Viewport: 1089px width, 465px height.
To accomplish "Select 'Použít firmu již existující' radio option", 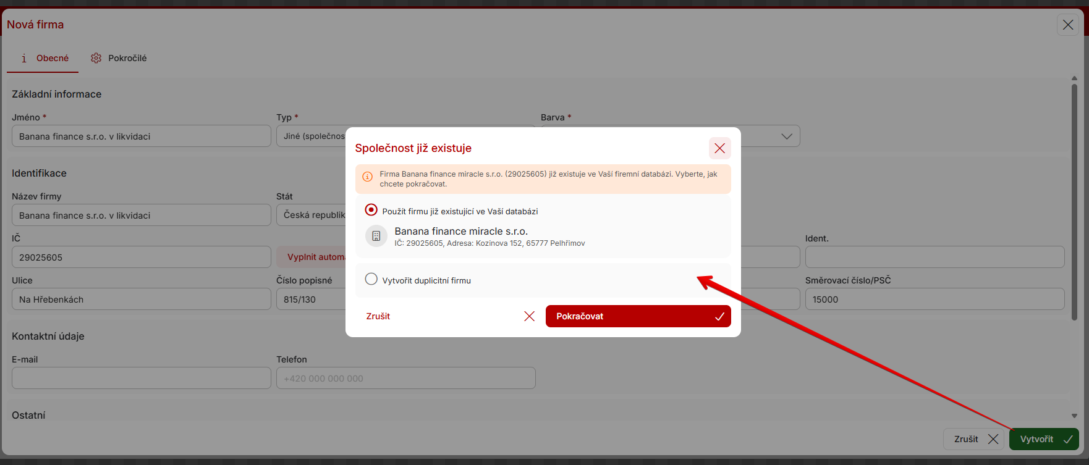I will [371, 210].
